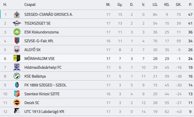Click the GK. goal difference column header
This screenshot has width=194, height=117.
(x=179, y=5)
